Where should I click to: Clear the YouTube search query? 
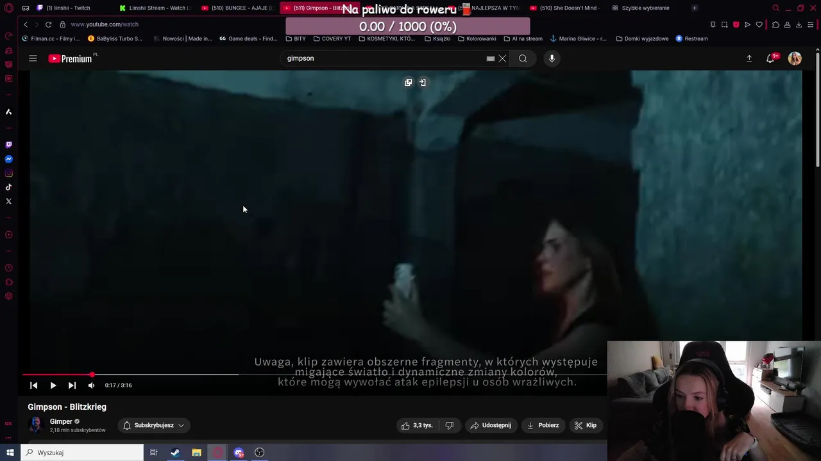502,58
